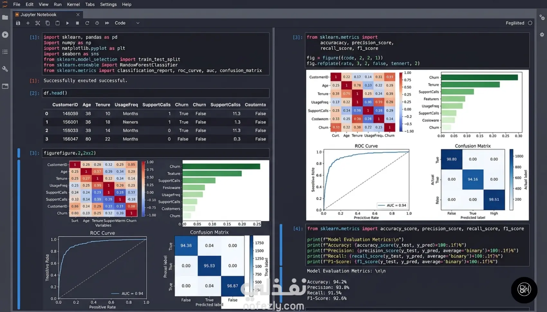This screenshot has width=547, height=312.
Task: Open the file browser folder sidebar icon
Action: [x=5, y=17]
